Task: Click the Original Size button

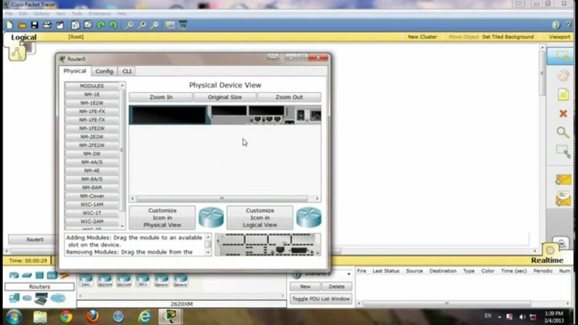Action: tap(225, 96)
